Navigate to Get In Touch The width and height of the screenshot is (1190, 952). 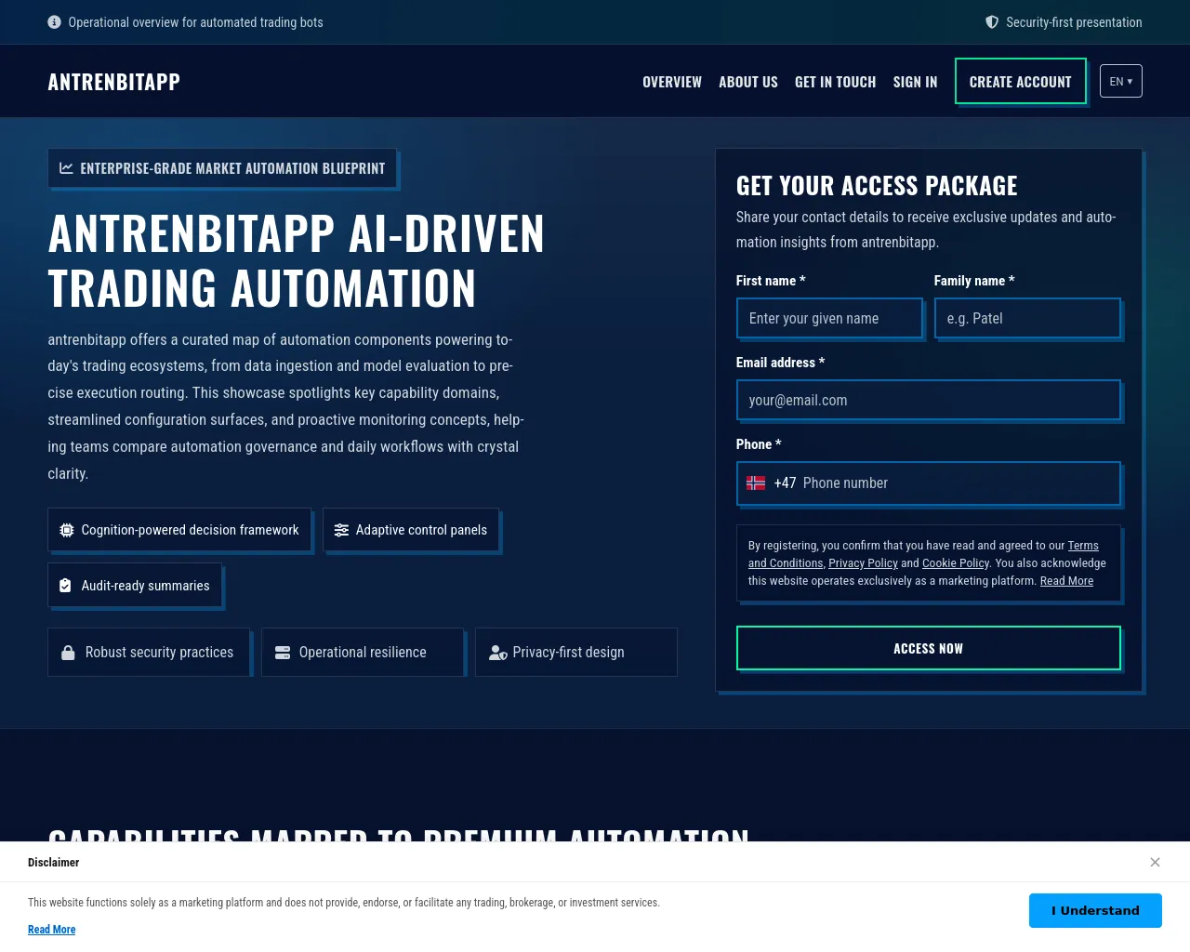(x=836, y=82)
